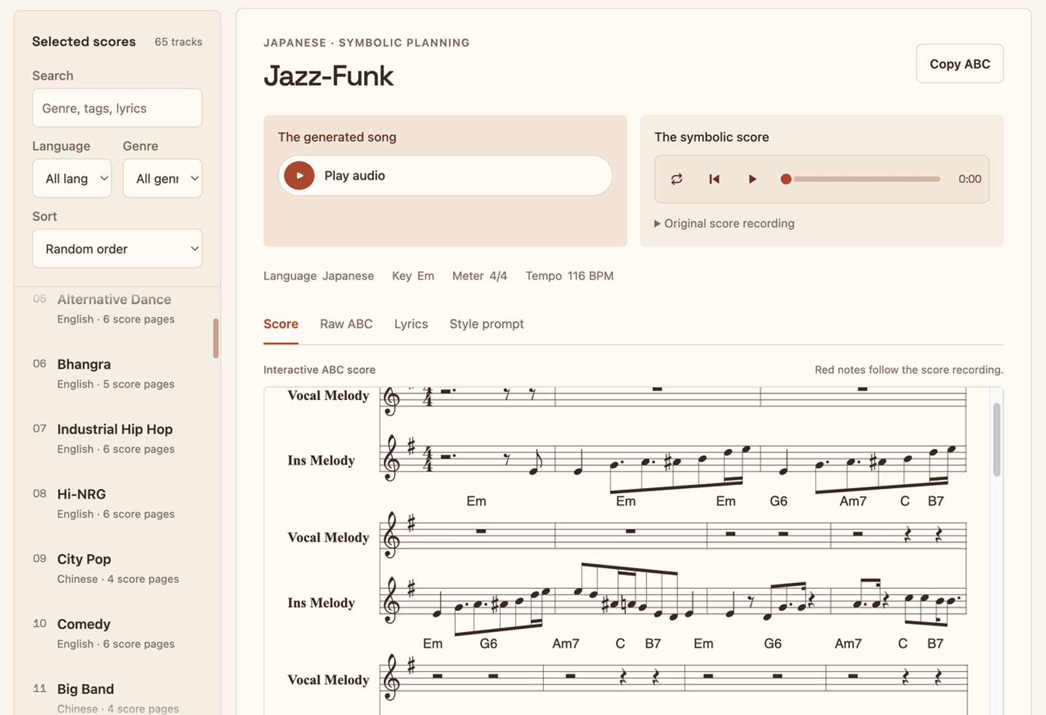The width and height of the screenshot is (1046, 715).
Task: Select the Big Band track
Action: 117,697
